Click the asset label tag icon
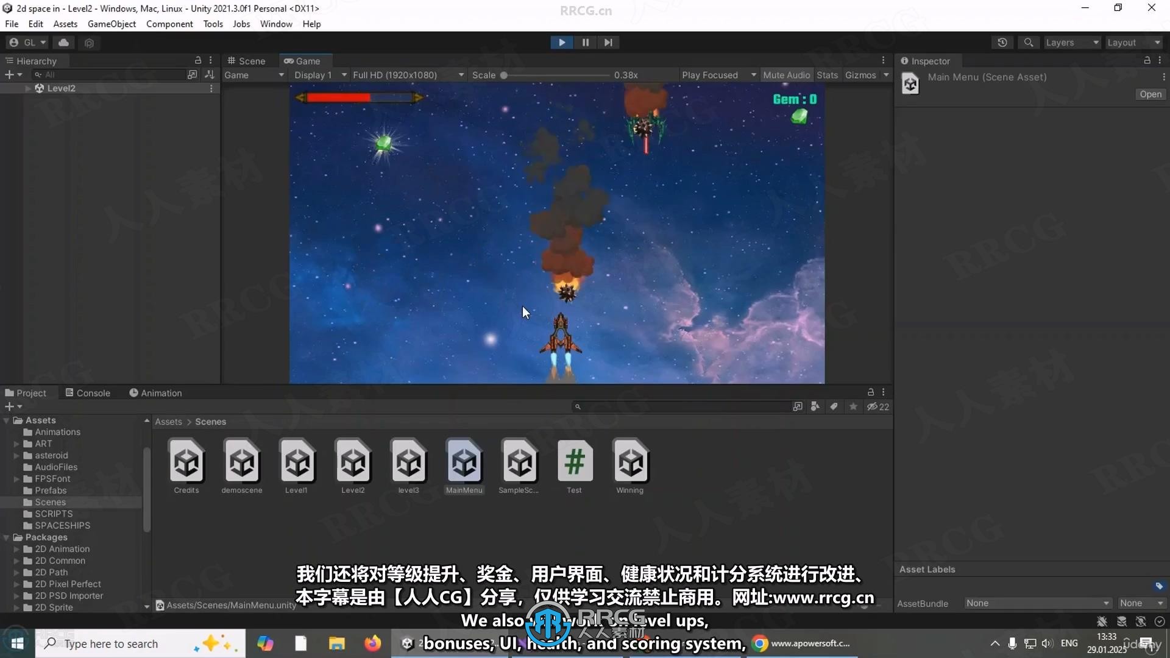The width and height of the screenshot is (1170, 658). click(x=1158, y=586)
